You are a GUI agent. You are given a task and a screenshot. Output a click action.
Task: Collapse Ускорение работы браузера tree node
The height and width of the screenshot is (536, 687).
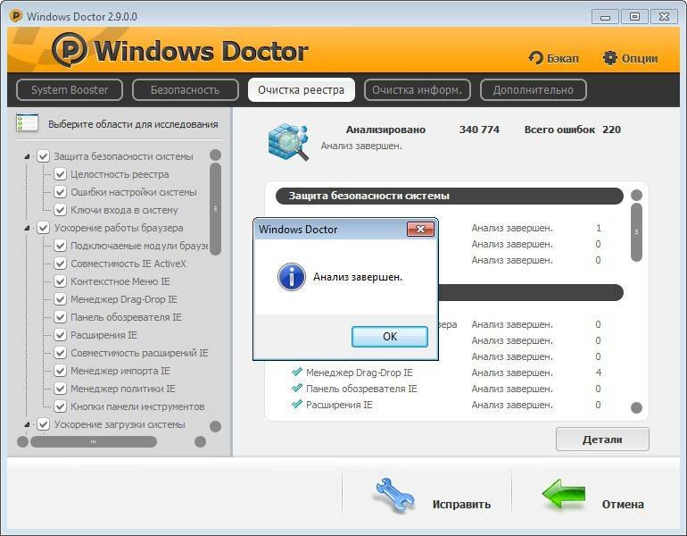point(27,228)
